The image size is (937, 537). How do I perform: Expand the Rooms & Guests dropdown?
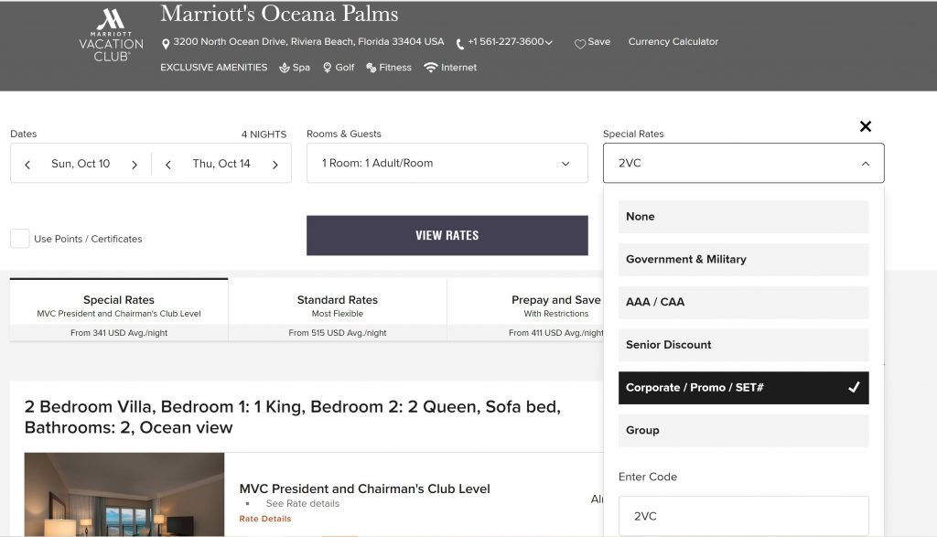pyautogui.click(x=447, y=164)
